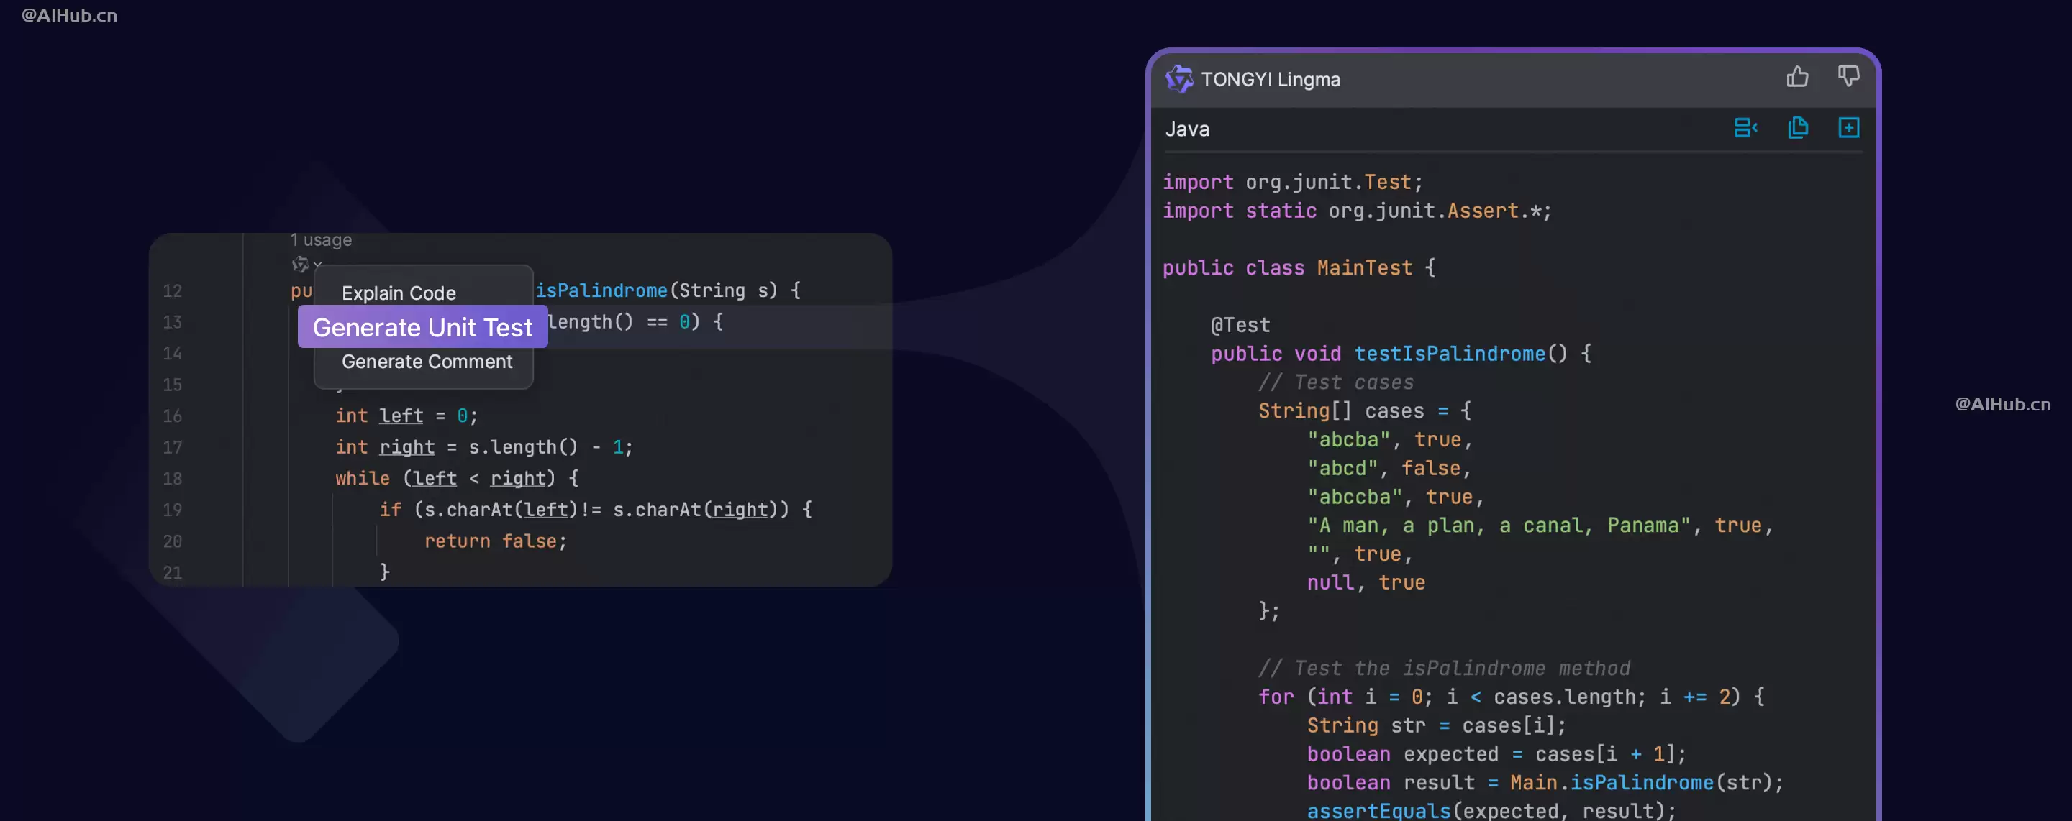Image resolution: width=2072 pixels, height=821 pixels.
Task: Click the isPalindrome method name in the editor
Action: [x=601, y=290]
